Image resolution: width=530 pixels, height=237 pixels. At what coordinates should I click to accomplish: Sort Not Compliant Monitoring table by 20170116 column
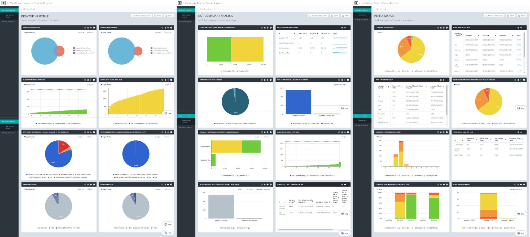pos(314,34)
